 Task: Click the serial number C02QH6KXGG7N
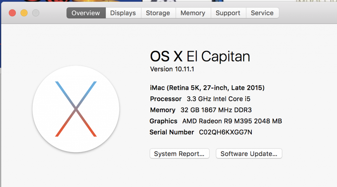[225, 132]
